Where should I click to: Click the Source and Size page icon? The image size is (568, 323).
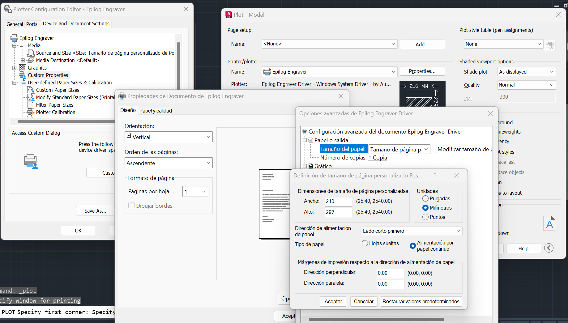coord(31,53)
